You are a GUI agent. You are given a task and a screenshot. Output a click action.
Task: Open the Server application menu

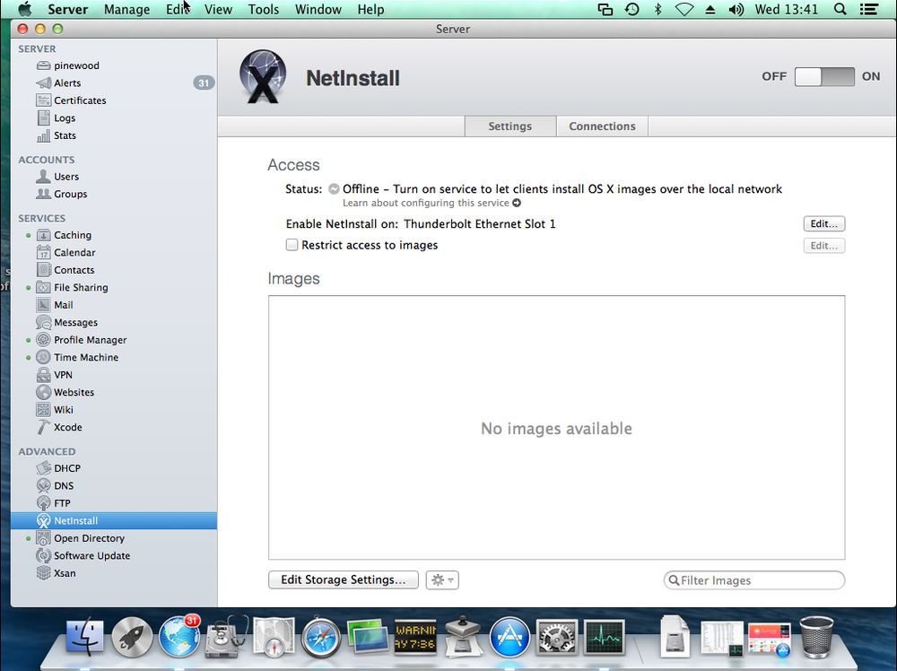coord(67,9)
